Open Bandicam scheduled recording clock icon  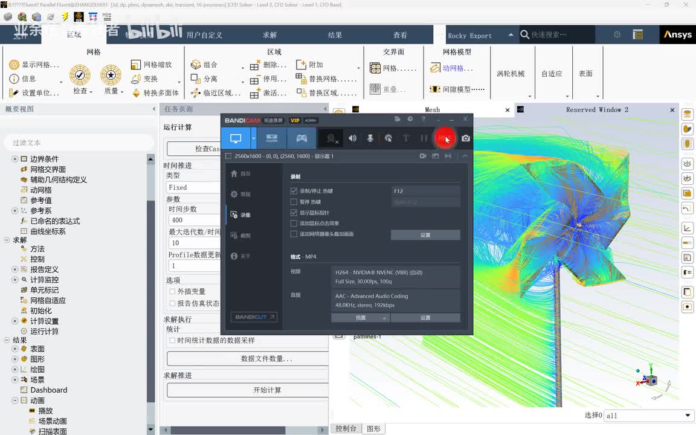tap(410, 119)
